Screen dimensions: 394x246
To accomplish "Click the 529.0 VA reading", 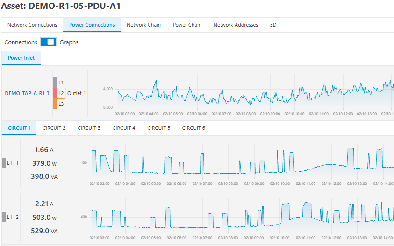I will pyautogui.click(x=44, y=231).
